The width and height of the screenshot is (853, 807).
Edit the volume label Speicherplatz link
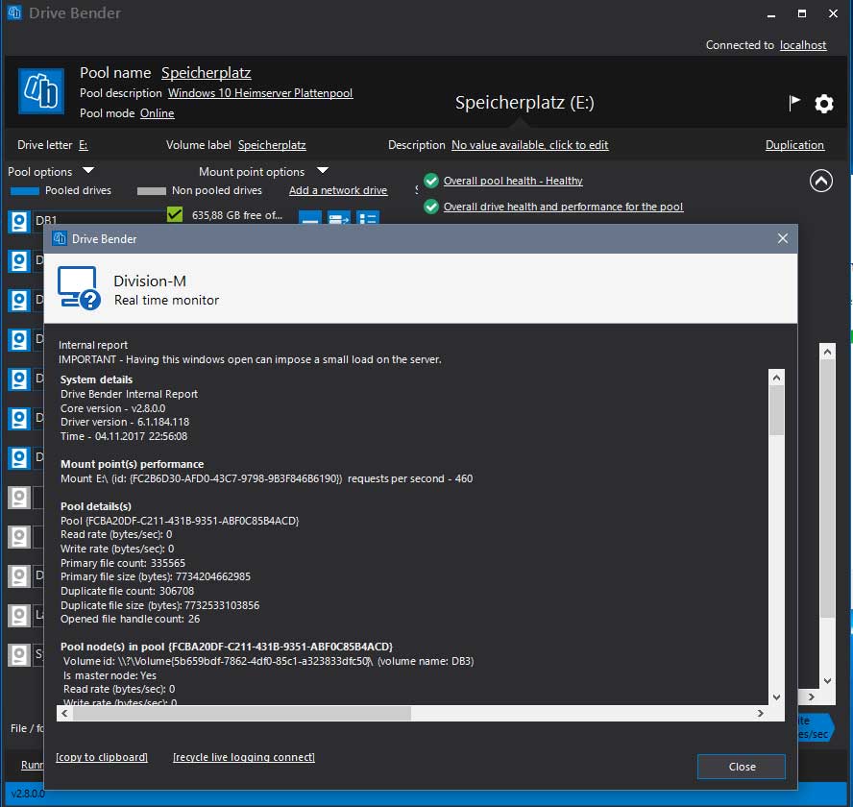click(272, 145)
